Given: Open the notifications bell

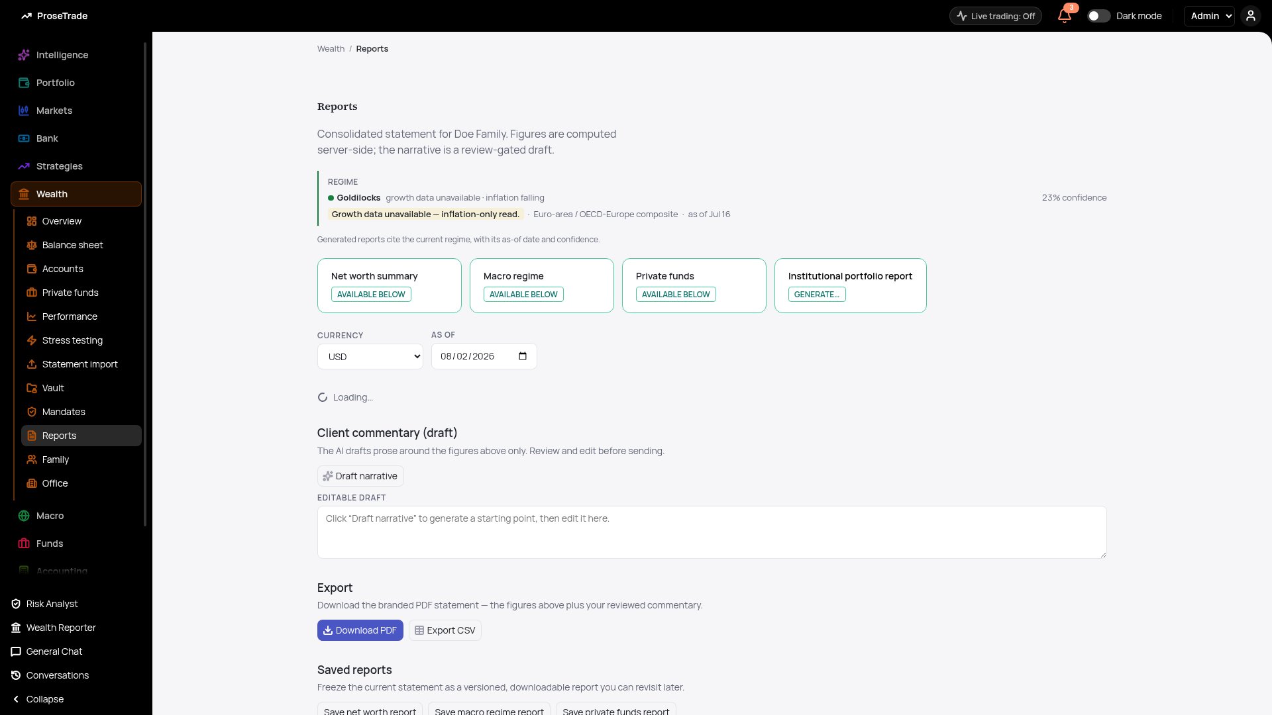Looking at the screenshot, I should (1065, 16).
